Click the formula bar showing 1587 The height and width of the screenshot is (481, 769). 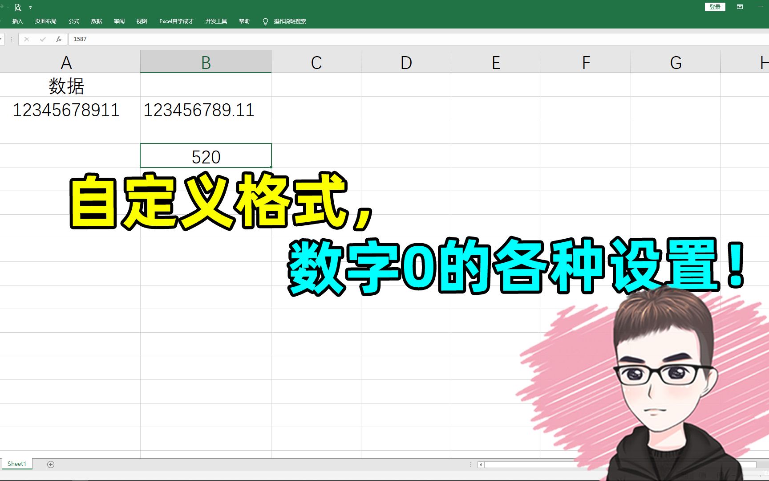[x=419, y=39]
